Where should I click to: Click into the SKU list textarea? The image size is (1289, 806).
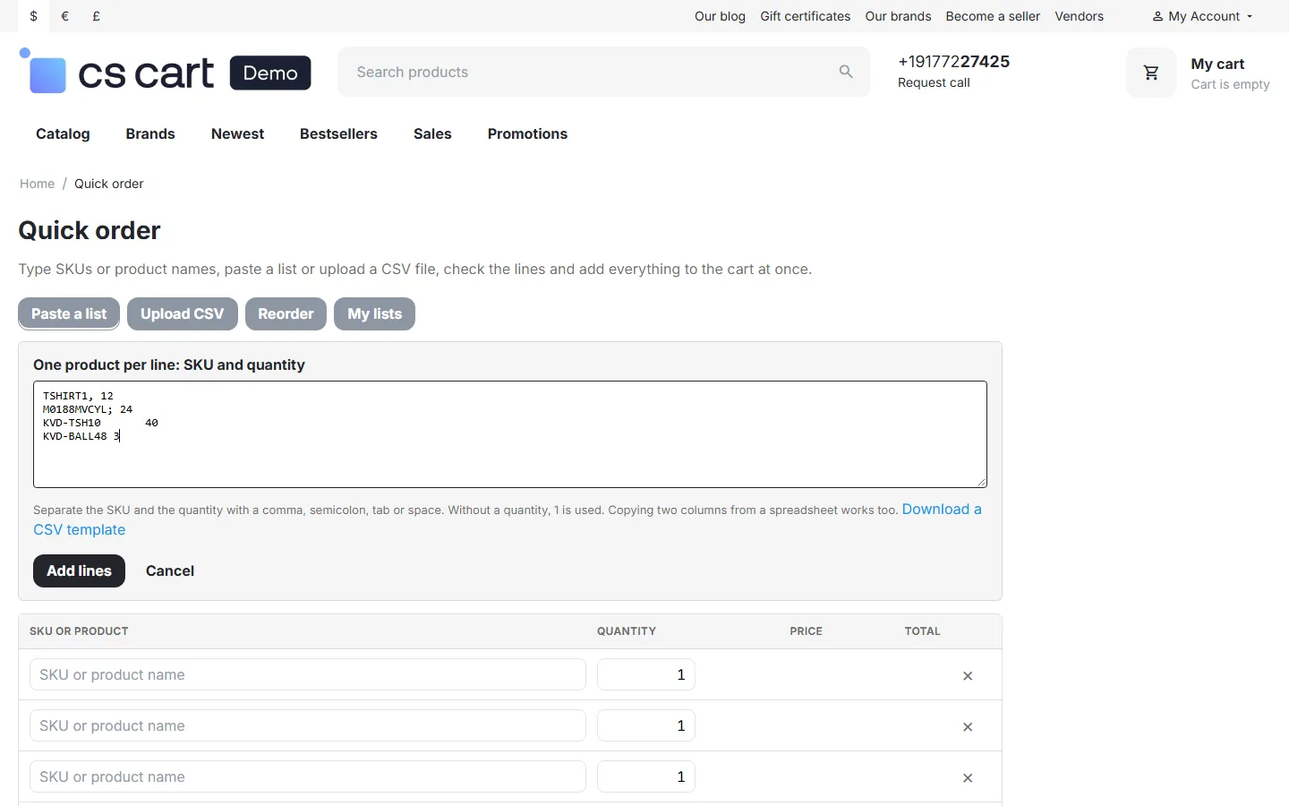510,434
